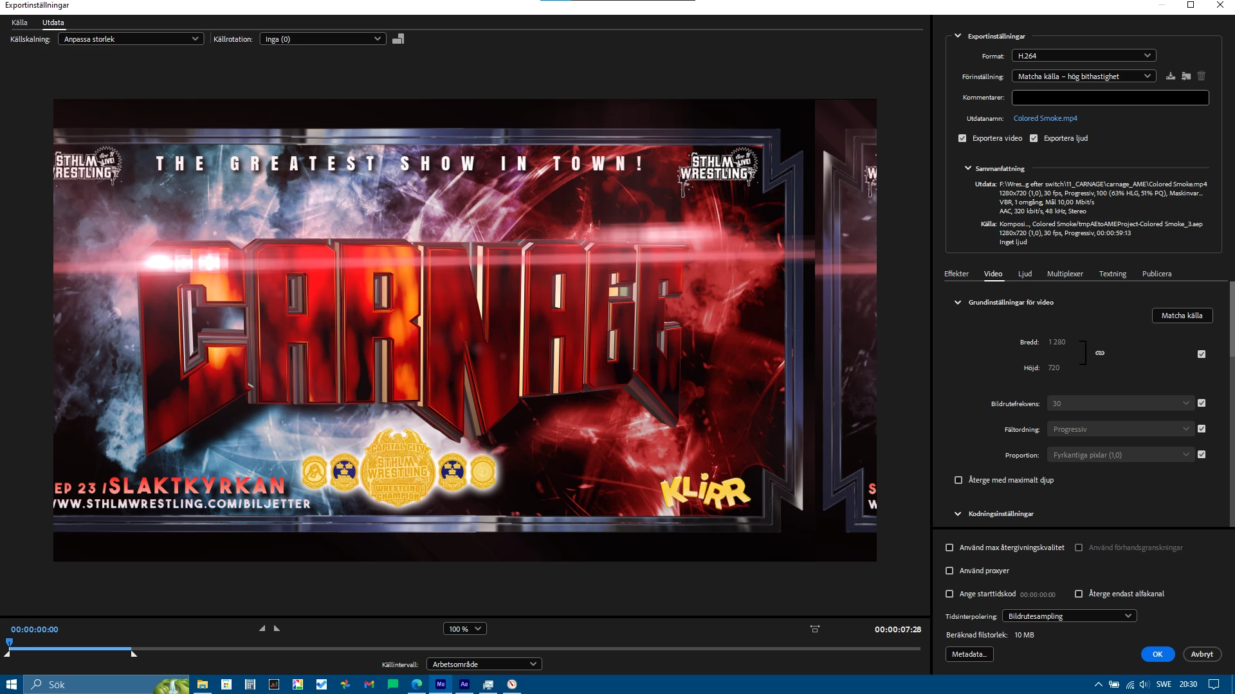Click the Set Out Point triangle icon

click(x=277, y=628)
